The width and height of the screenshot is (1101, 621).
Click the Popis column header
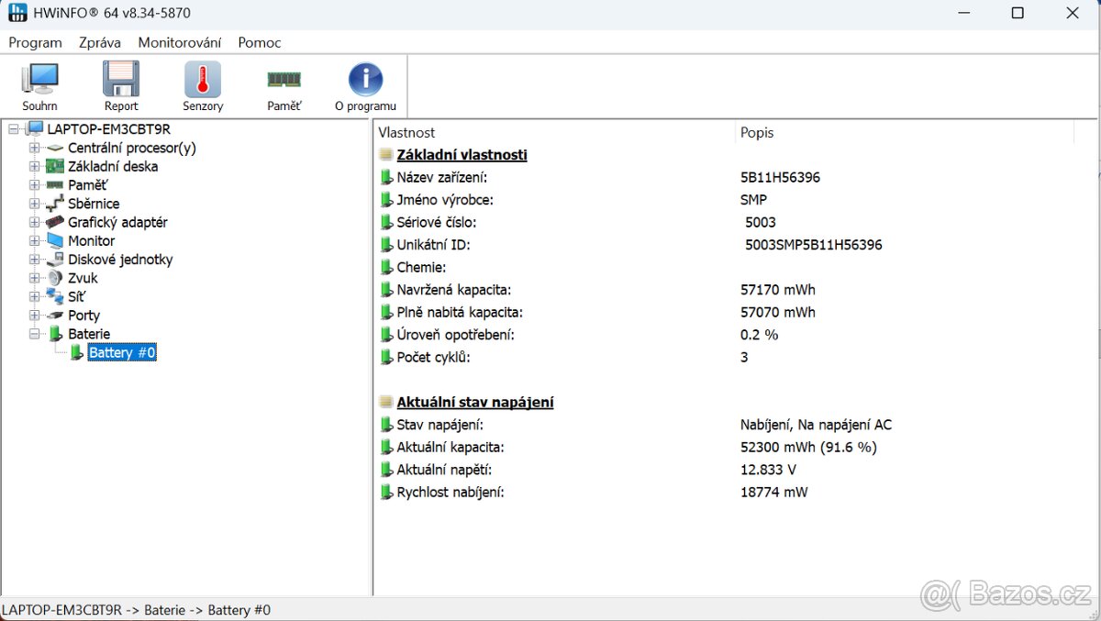[757, 133]
